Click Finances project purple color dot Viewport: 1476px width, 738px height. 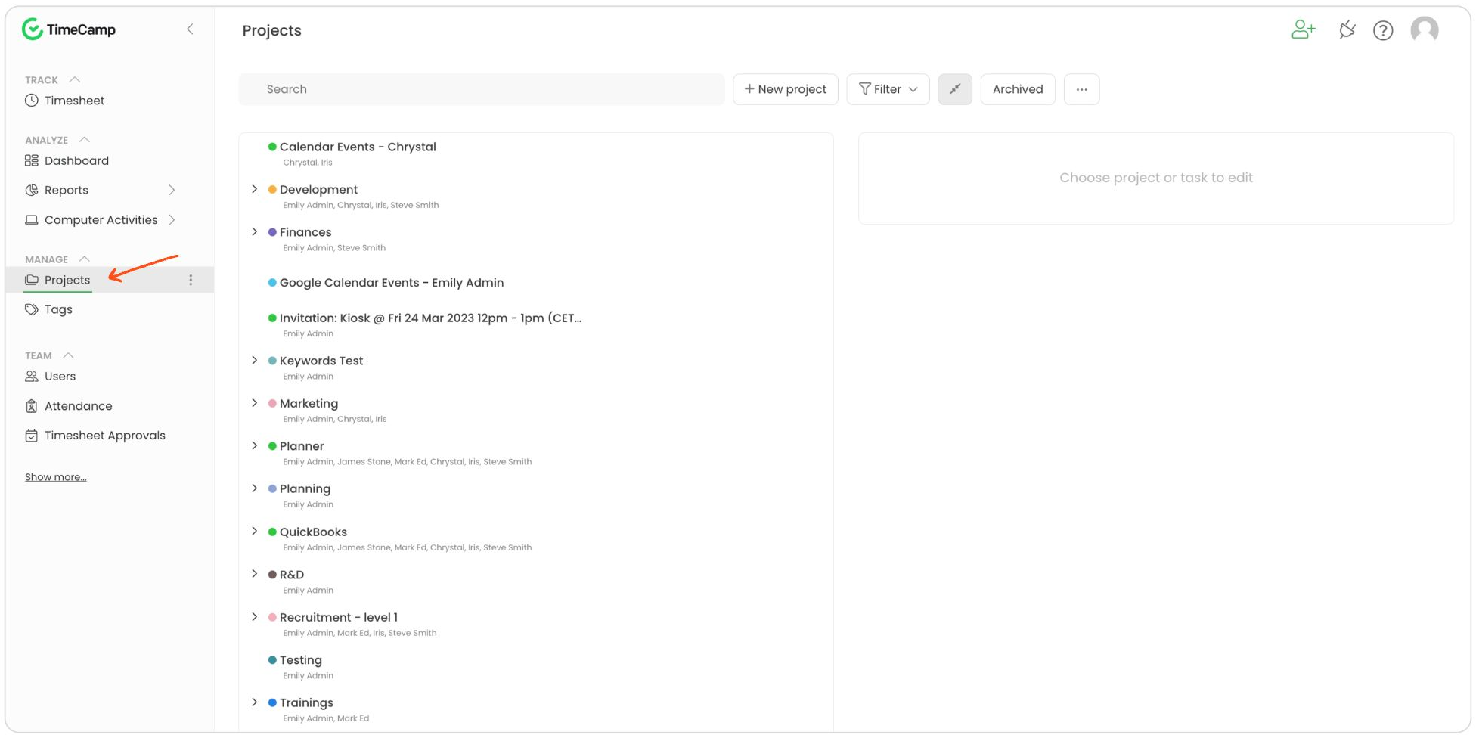[x=272, y=232]
